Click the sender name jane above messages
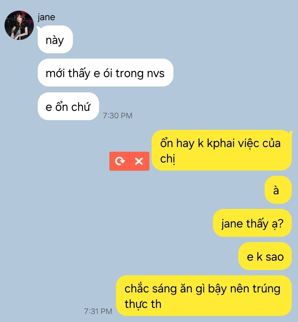298x322 pixels. (x=46, y=17)
